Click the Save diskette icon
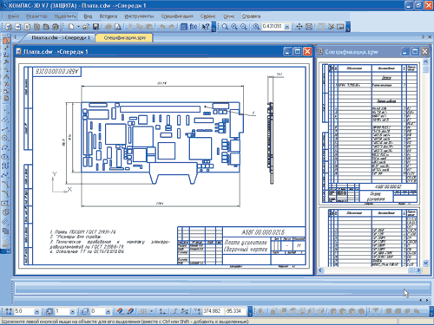Screen dimensions: 434x325 point(95,27)
